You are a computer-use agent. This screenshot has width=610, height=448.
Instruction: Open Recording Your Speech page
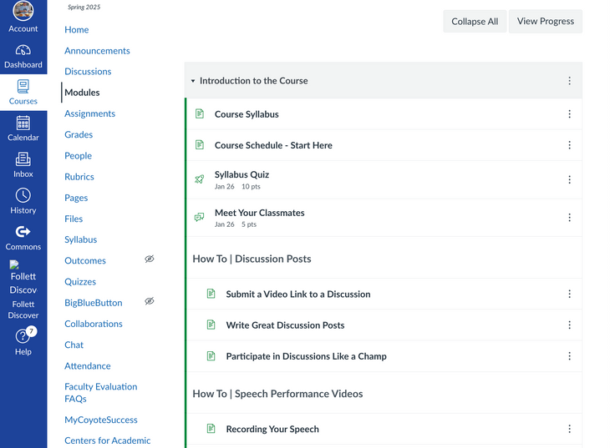coord(272,429)
